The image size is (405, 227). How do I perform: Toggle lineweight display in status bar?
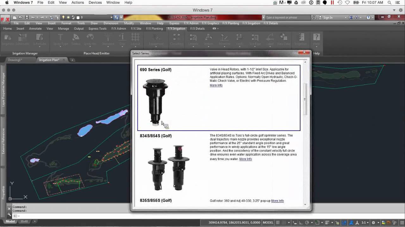click(x=327, y=222)
